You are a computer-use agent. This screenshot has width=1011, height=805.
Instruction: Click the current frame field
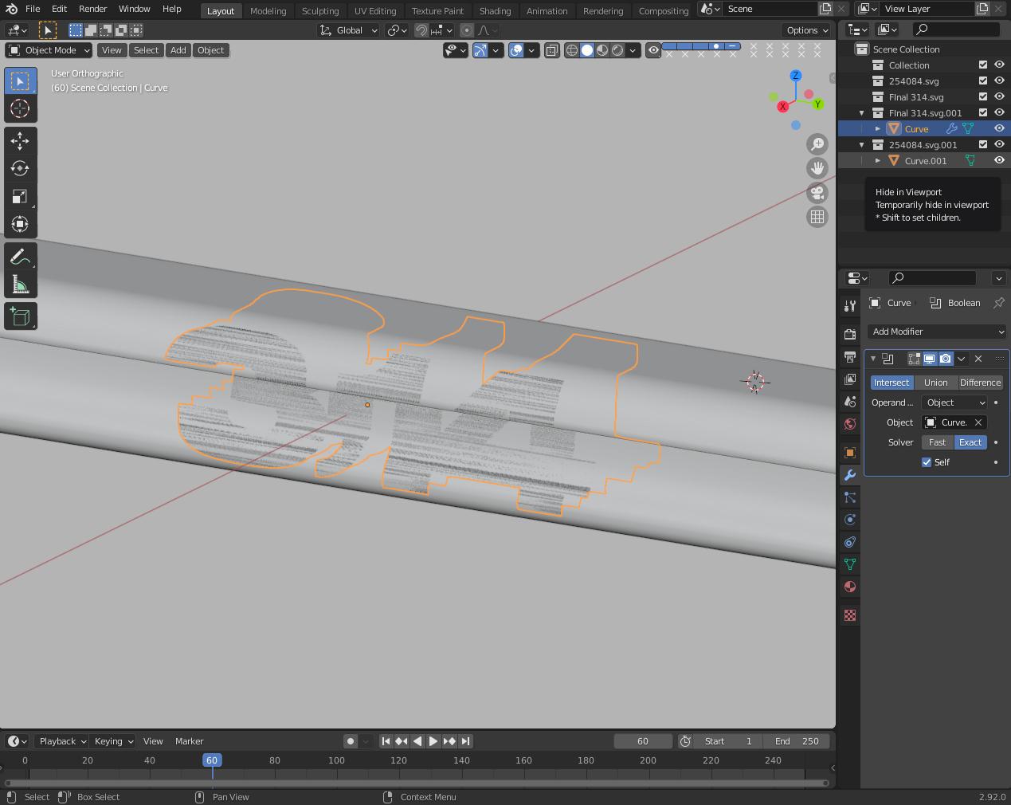642,741
